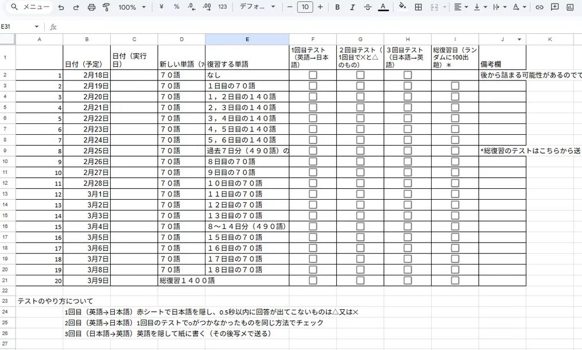This screenshot has height=350, width=582.
Task: Increase decimal places
Action: pos(207,7)
